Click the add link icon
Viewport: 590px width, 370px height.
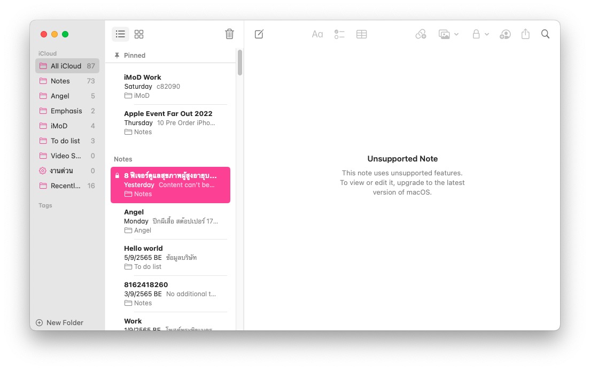point(421,34)
